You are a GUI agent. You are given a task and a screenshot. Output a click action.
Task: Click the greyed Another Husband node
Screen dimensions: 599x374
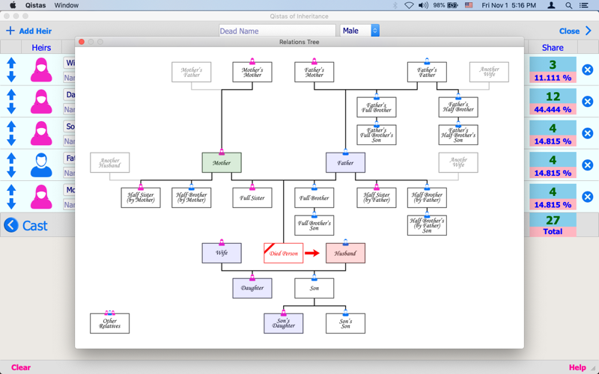(x=109, y=162)
